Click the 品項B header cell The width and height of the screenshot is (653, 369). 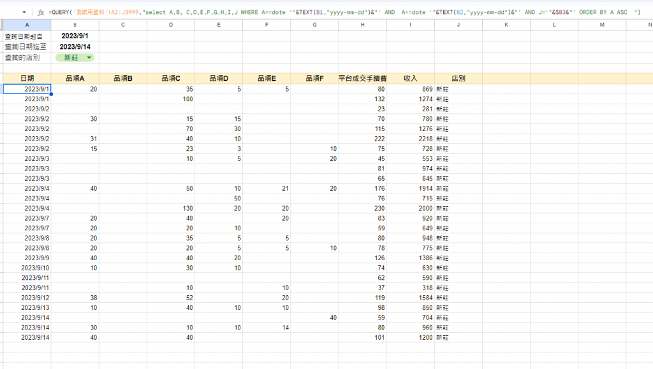[123, 78]
